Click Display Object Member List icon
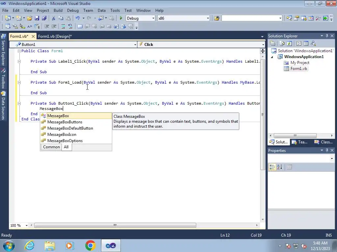 (x=8, y=26)
